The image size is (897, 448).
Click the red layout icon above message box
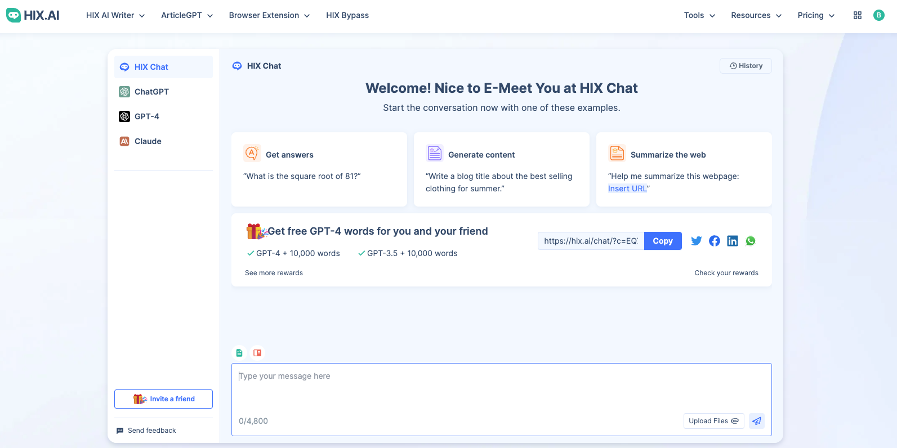[257, 353]
